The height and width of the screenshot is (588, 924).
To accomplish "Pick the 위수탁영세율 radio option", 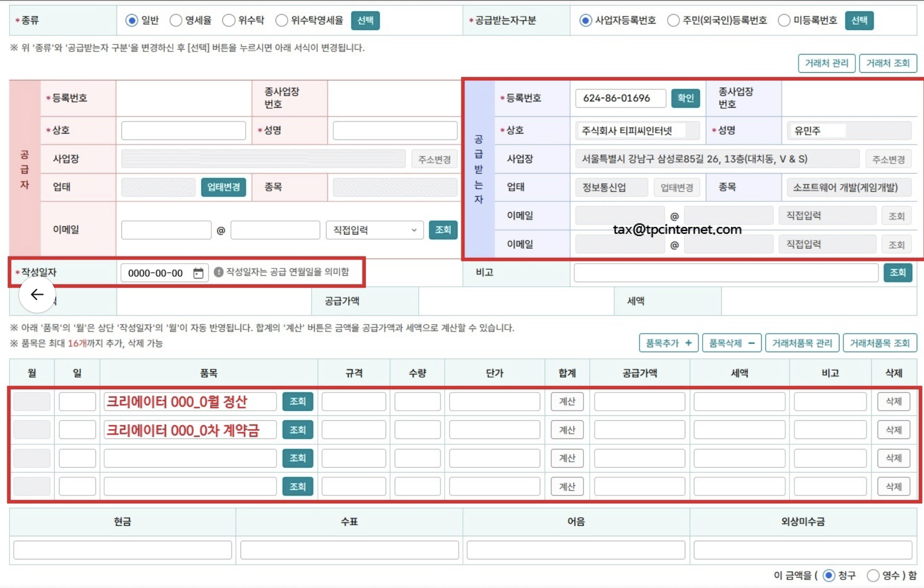I will 281,20.
